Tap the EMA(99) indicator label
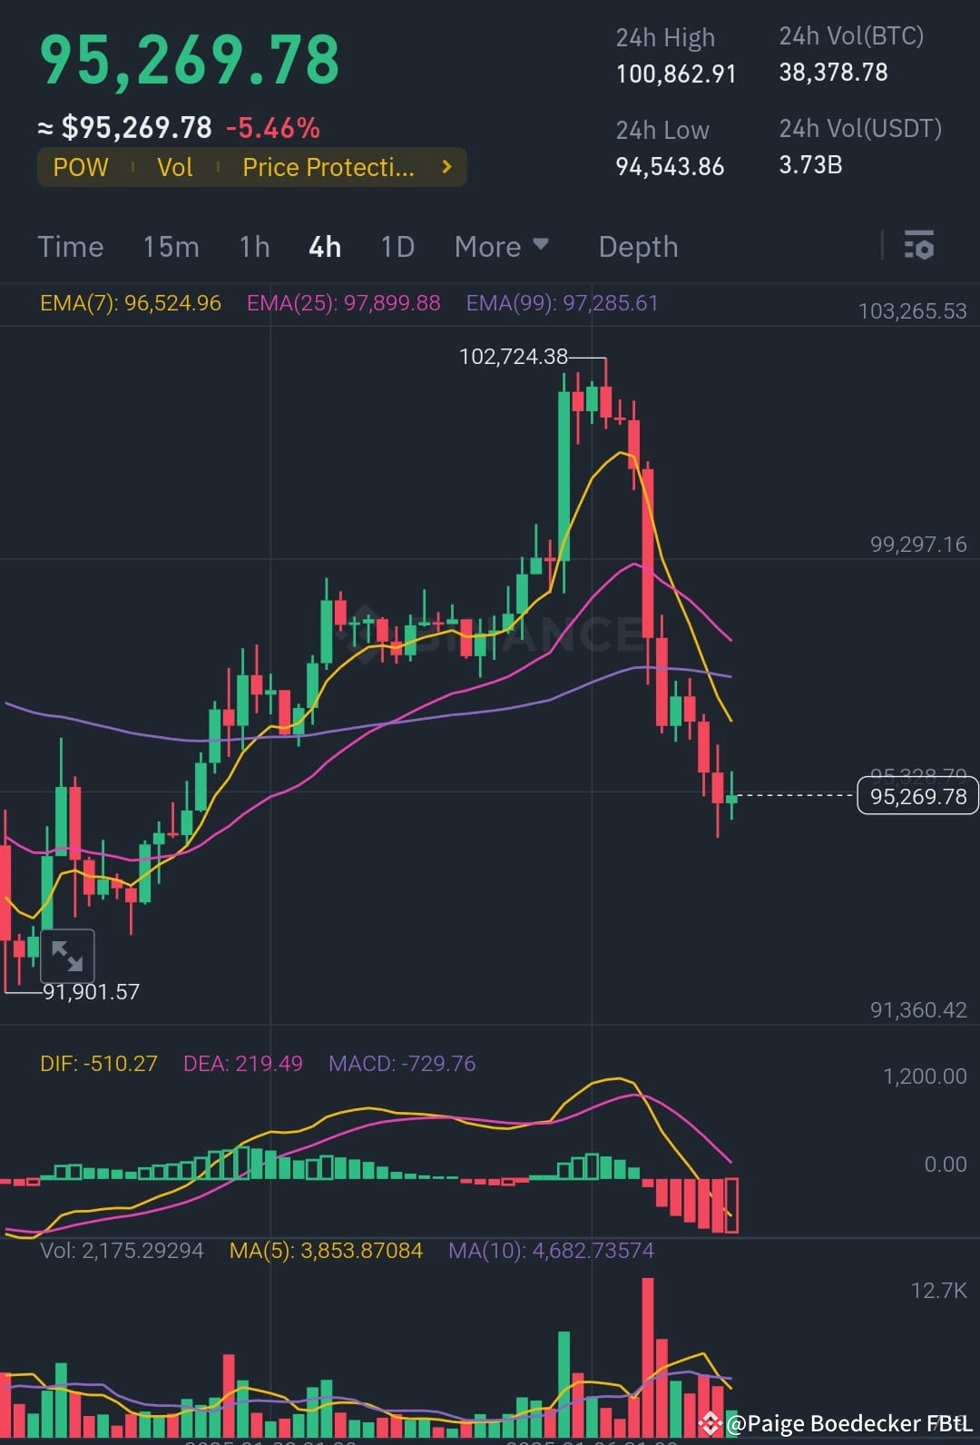 tap(563, 303)
